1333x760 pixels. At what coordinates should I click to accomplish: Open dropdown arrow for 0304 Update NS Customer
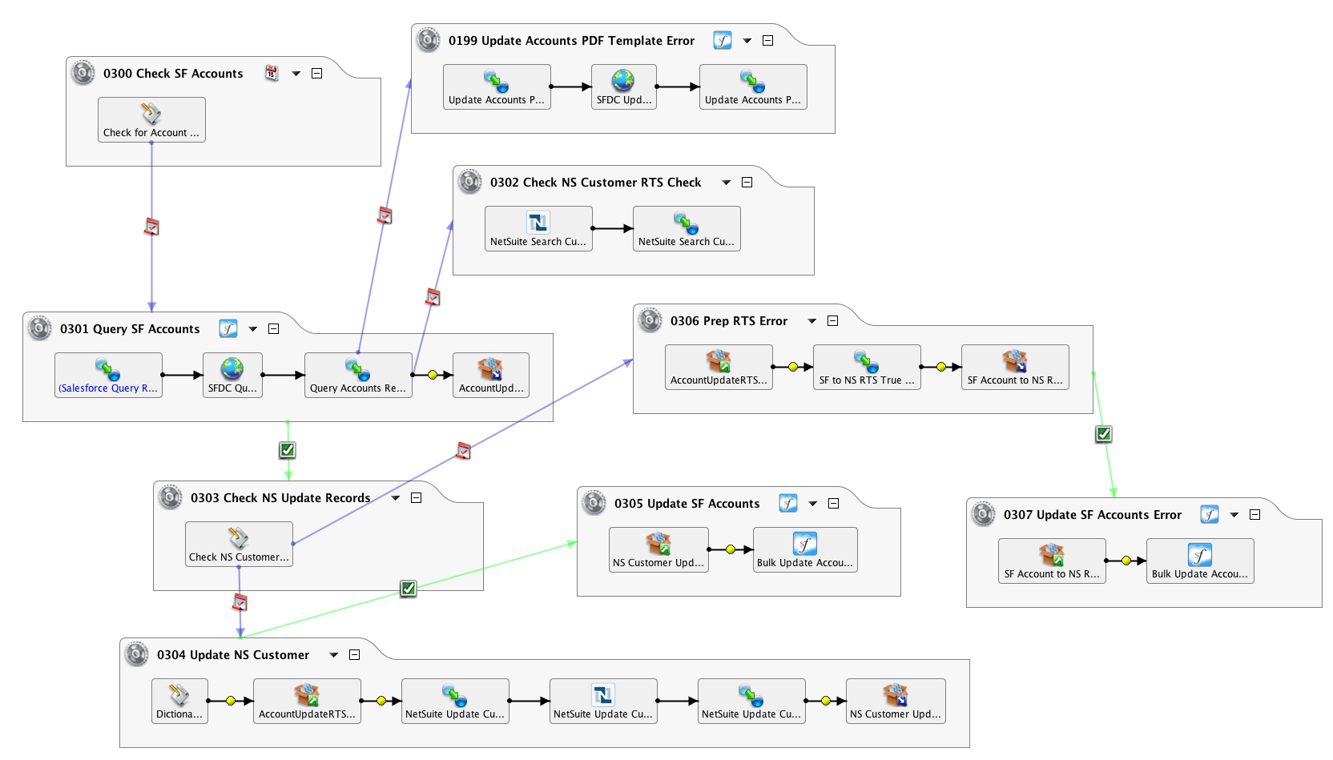[334, 655]
